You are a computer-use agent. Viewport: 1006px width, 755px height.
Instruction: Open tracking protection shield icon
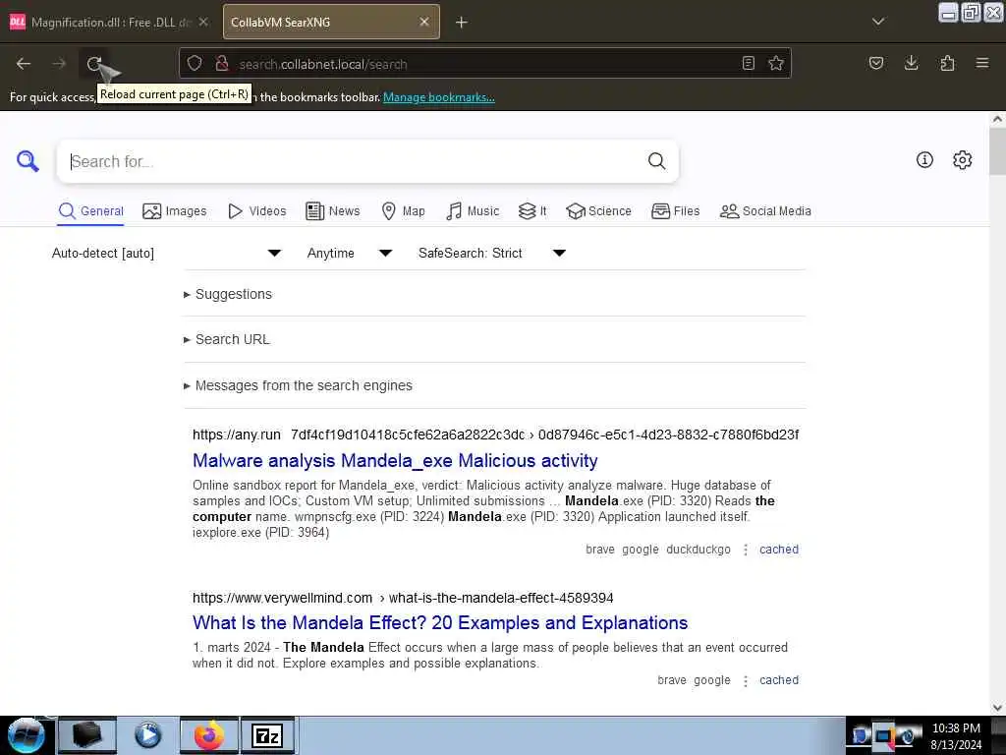(x=195, y=64)
